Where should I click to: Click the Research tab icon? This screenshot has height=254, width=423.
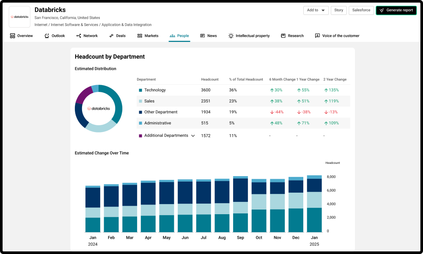pos(283,36)
